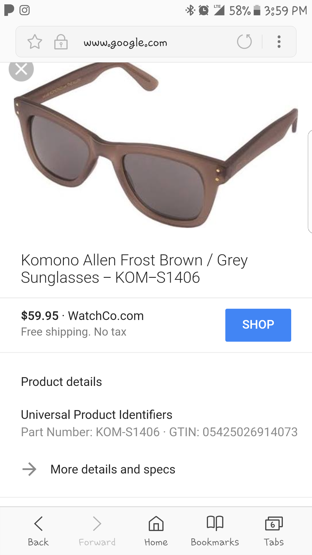Go Back in browser navigation
The height and width of the screenshot is (555, 312).
tap(38, 531)
